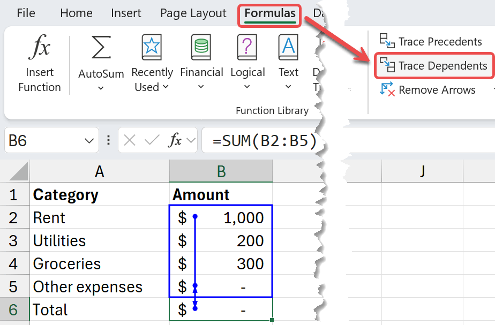Switch to the Formulas tab
This screenshot has height=325, width=495.
point(269,13)
